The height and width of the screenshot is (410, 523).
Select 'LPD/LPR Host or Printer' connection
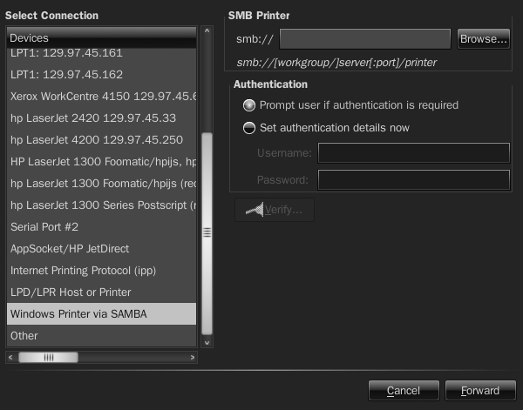pyautogui.click(x=101, y=292)
